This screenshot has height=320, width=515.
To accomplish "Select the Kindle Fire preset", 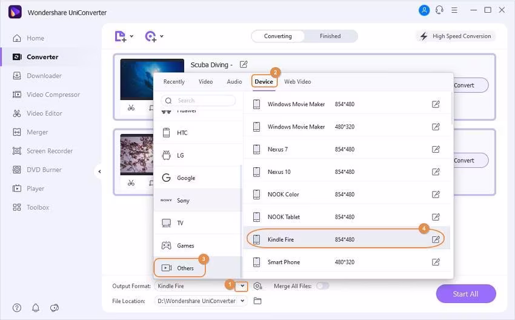I will (x=347, y=239).
